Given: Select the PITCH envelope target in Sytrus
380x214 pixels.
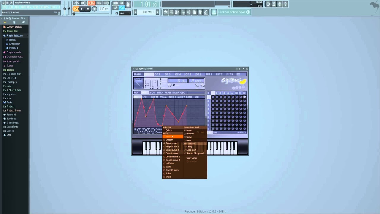Looking at the screenshot, I should coord(160,93).
